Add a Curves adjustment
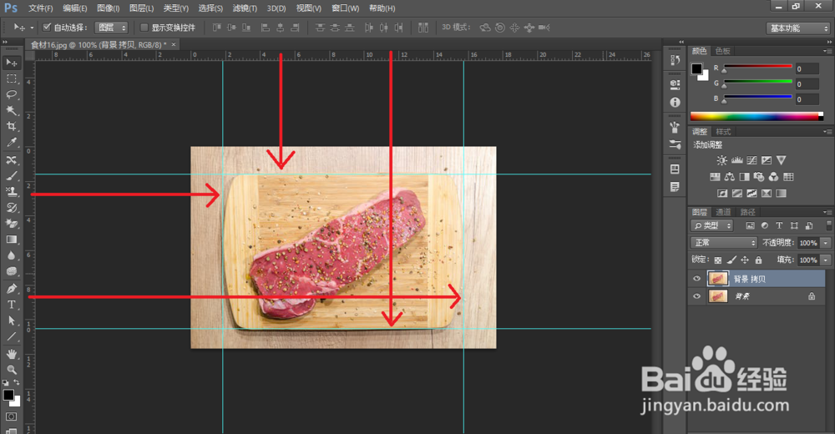This screenshot has width=835, height=434. coord(752,160)
